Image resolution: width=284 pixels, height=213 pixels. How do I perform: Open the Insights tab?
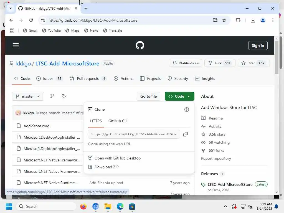tap(205, 78)
